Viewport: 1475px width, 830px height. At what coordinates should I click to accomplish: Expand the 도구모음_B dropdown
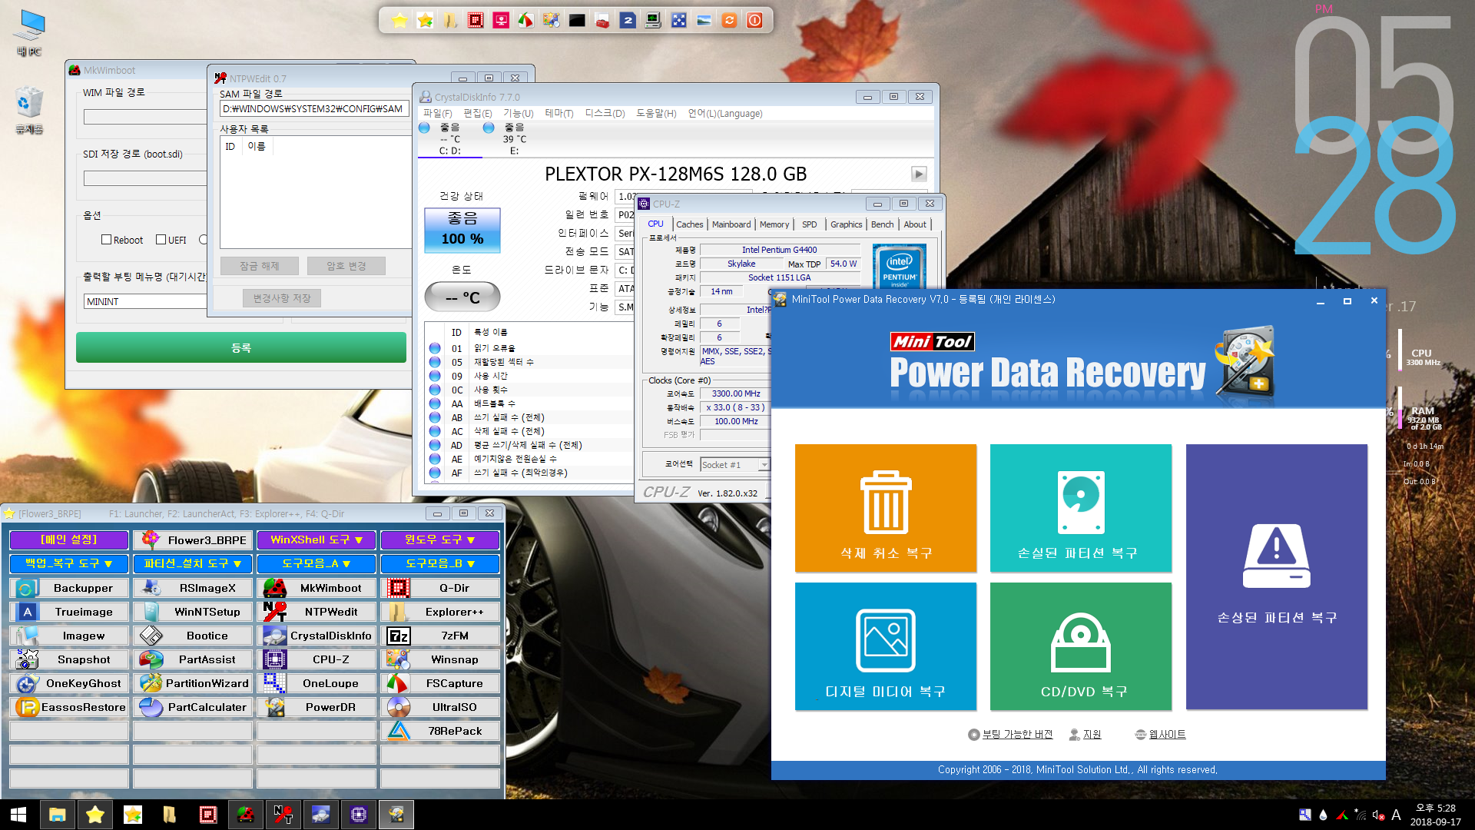440,563
